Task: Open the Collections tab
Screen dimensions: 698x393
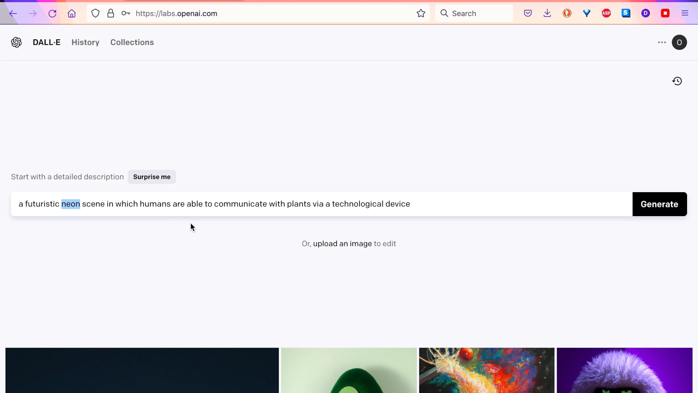Action: click(132, 42)
